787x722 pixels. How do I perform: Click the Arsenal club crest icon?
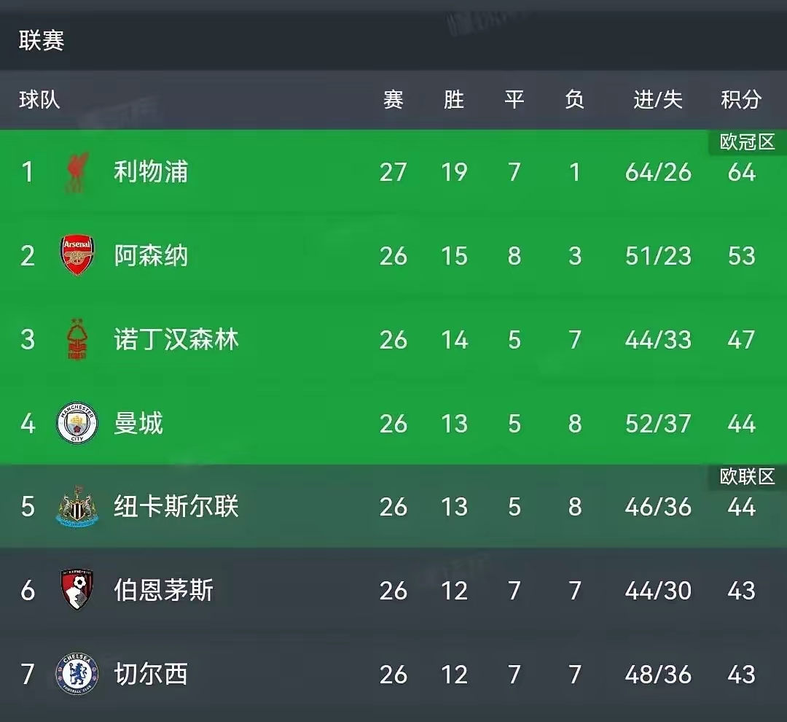pos(77,256)
